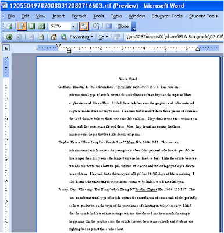This screenshot has width=224, height=233.
Task: Click the Refresh page icon
Action: 41,37
